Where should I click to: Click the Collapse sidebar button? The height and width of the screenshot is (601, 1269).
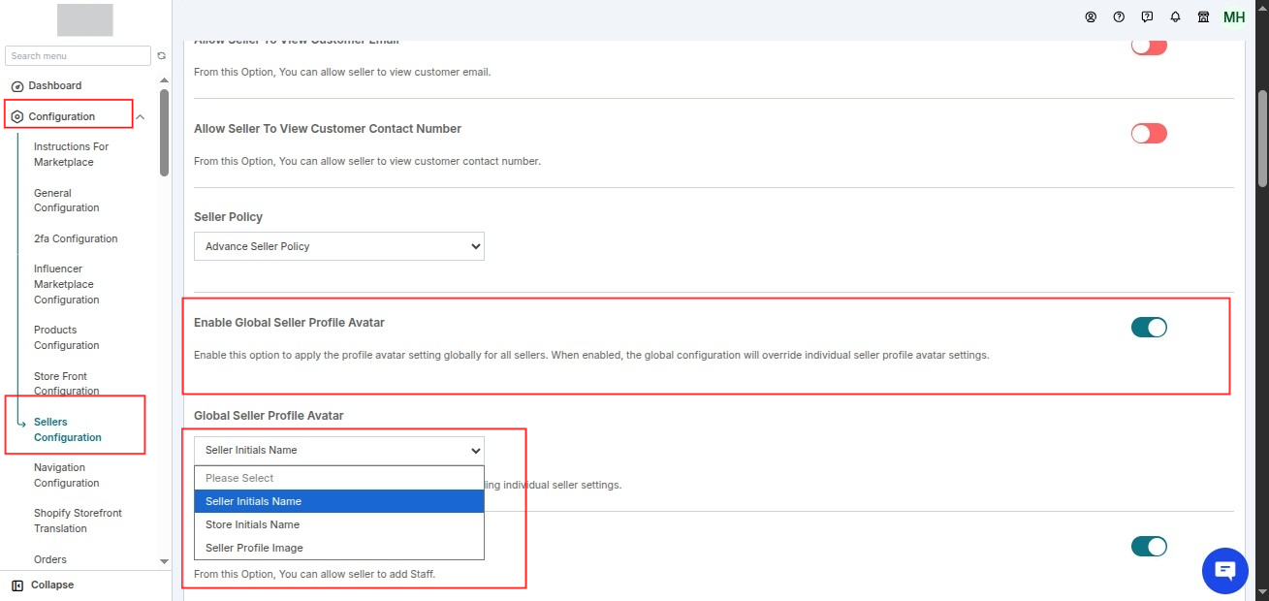pos(43,585)
